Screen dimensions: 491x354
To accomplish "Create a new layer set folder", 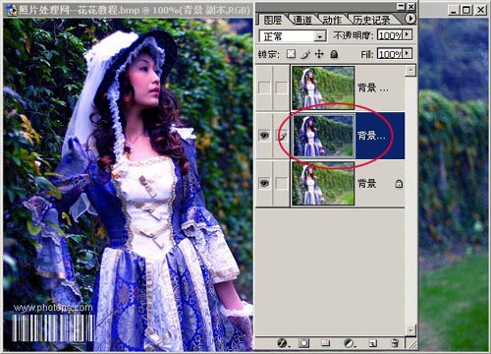I will pos(325,343).
